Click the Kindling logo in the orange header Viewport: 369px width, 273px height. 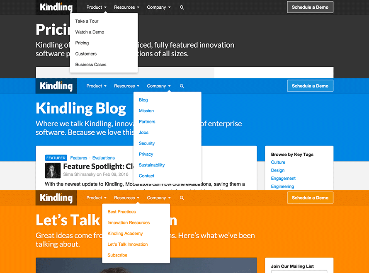[56, 198]
